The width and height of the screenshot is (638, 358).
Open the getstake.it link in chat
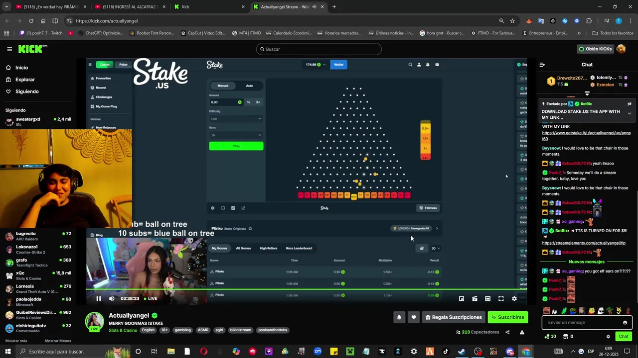click(586, 136)
